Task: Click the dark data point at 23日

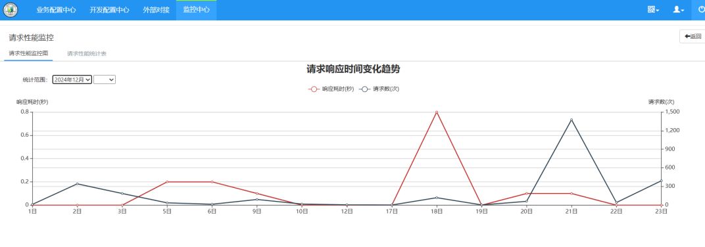Action: pos(661,181)
